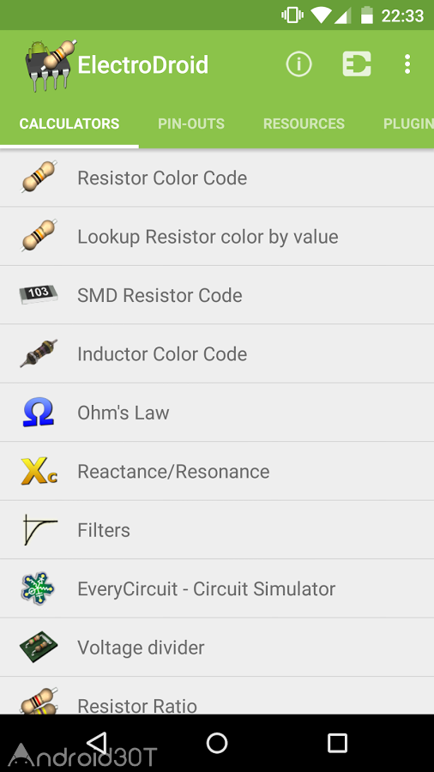Open the PLUGINS tab

tap(409, 124)
